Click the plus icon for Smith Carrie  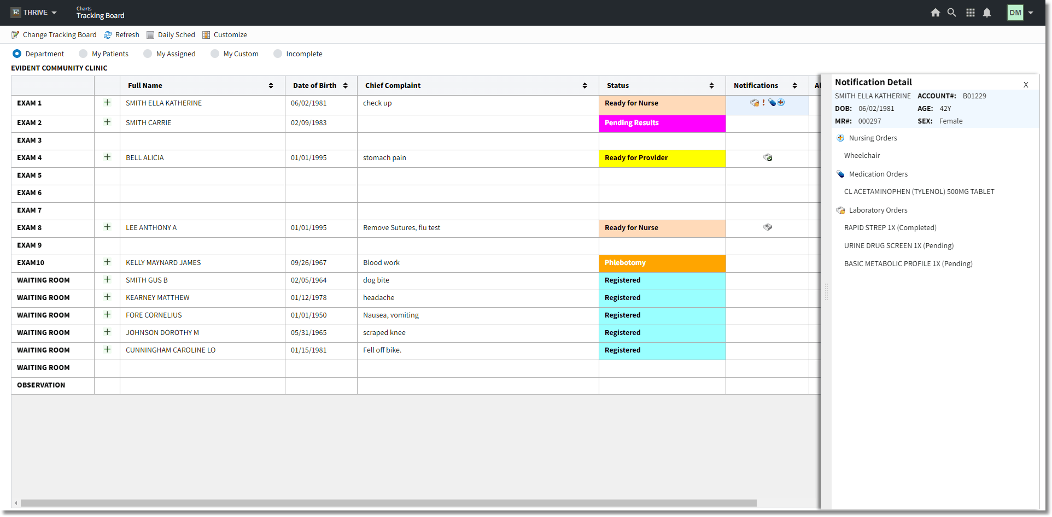click(107, 122)
